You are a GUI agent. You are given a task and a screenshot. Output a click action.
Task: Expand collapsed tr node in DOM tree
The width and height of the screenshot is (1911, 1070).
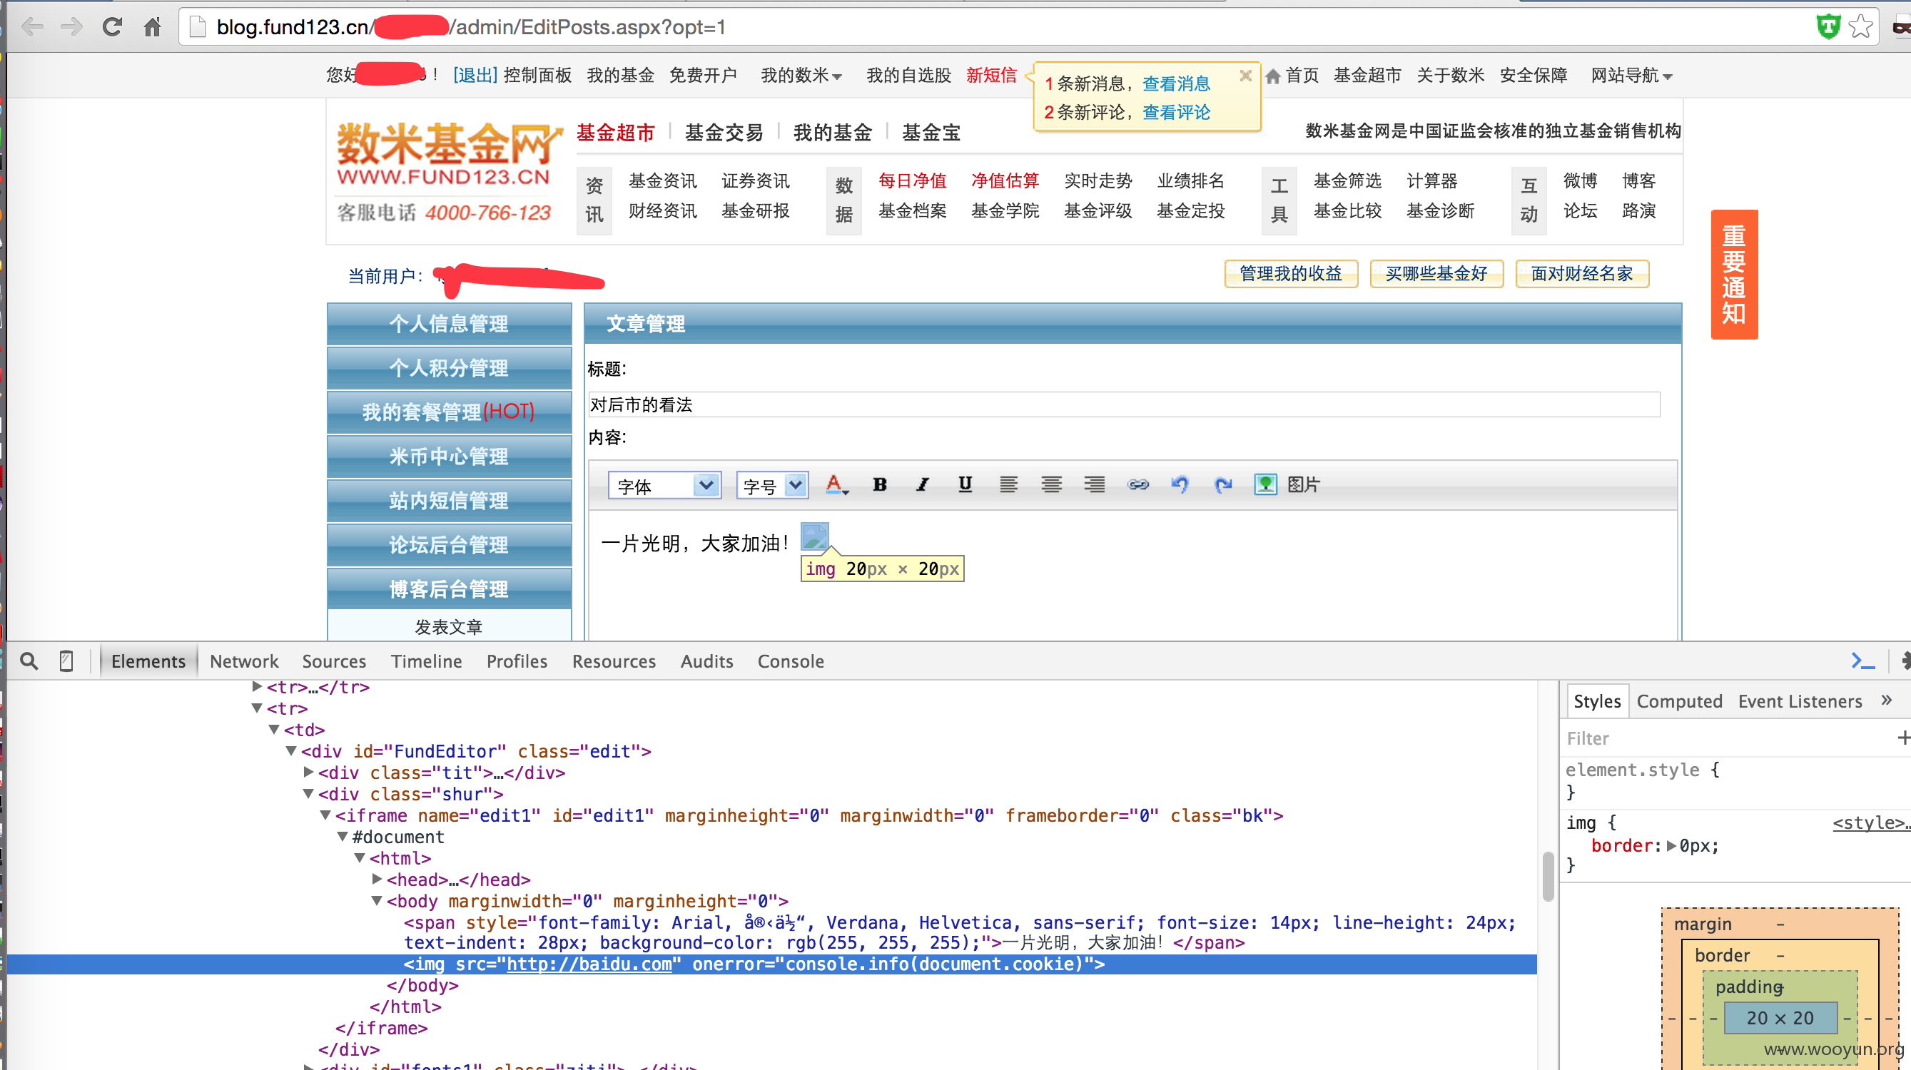[258, 687]
